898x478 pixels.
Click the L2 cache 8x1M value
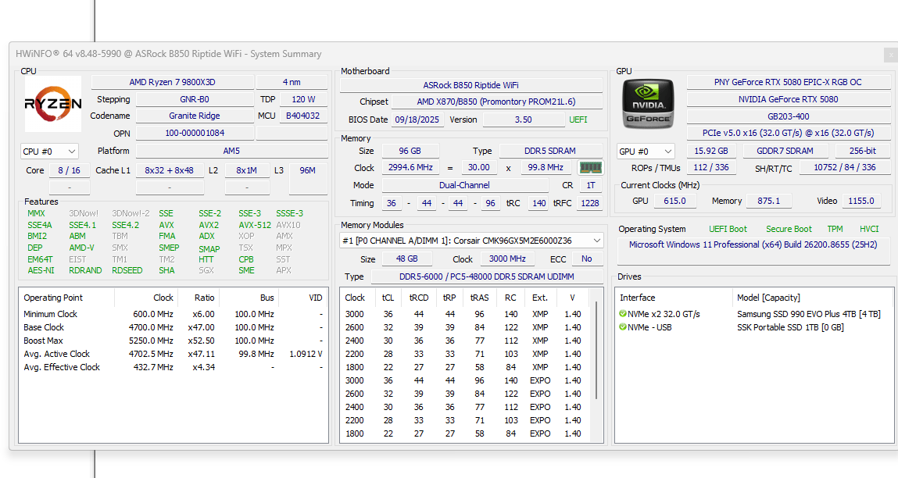tap(247, 170)
